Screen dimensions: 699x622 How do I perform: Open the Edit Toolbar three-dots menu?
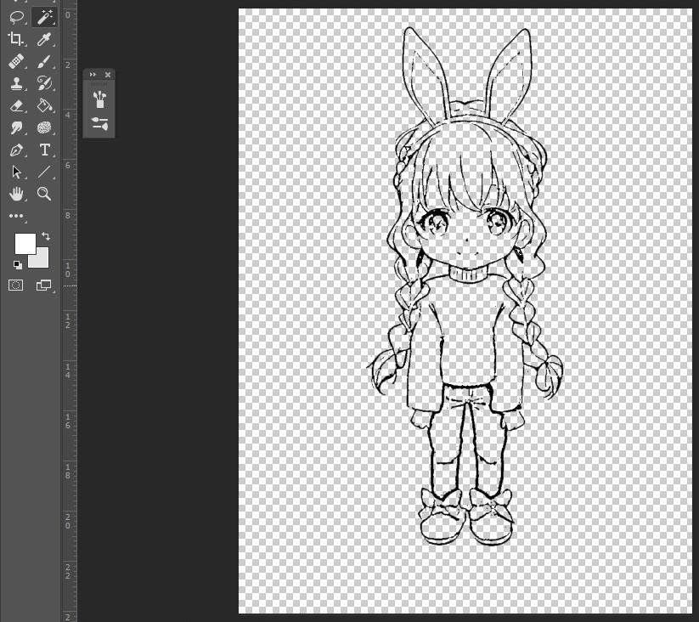tap(16, 216)
